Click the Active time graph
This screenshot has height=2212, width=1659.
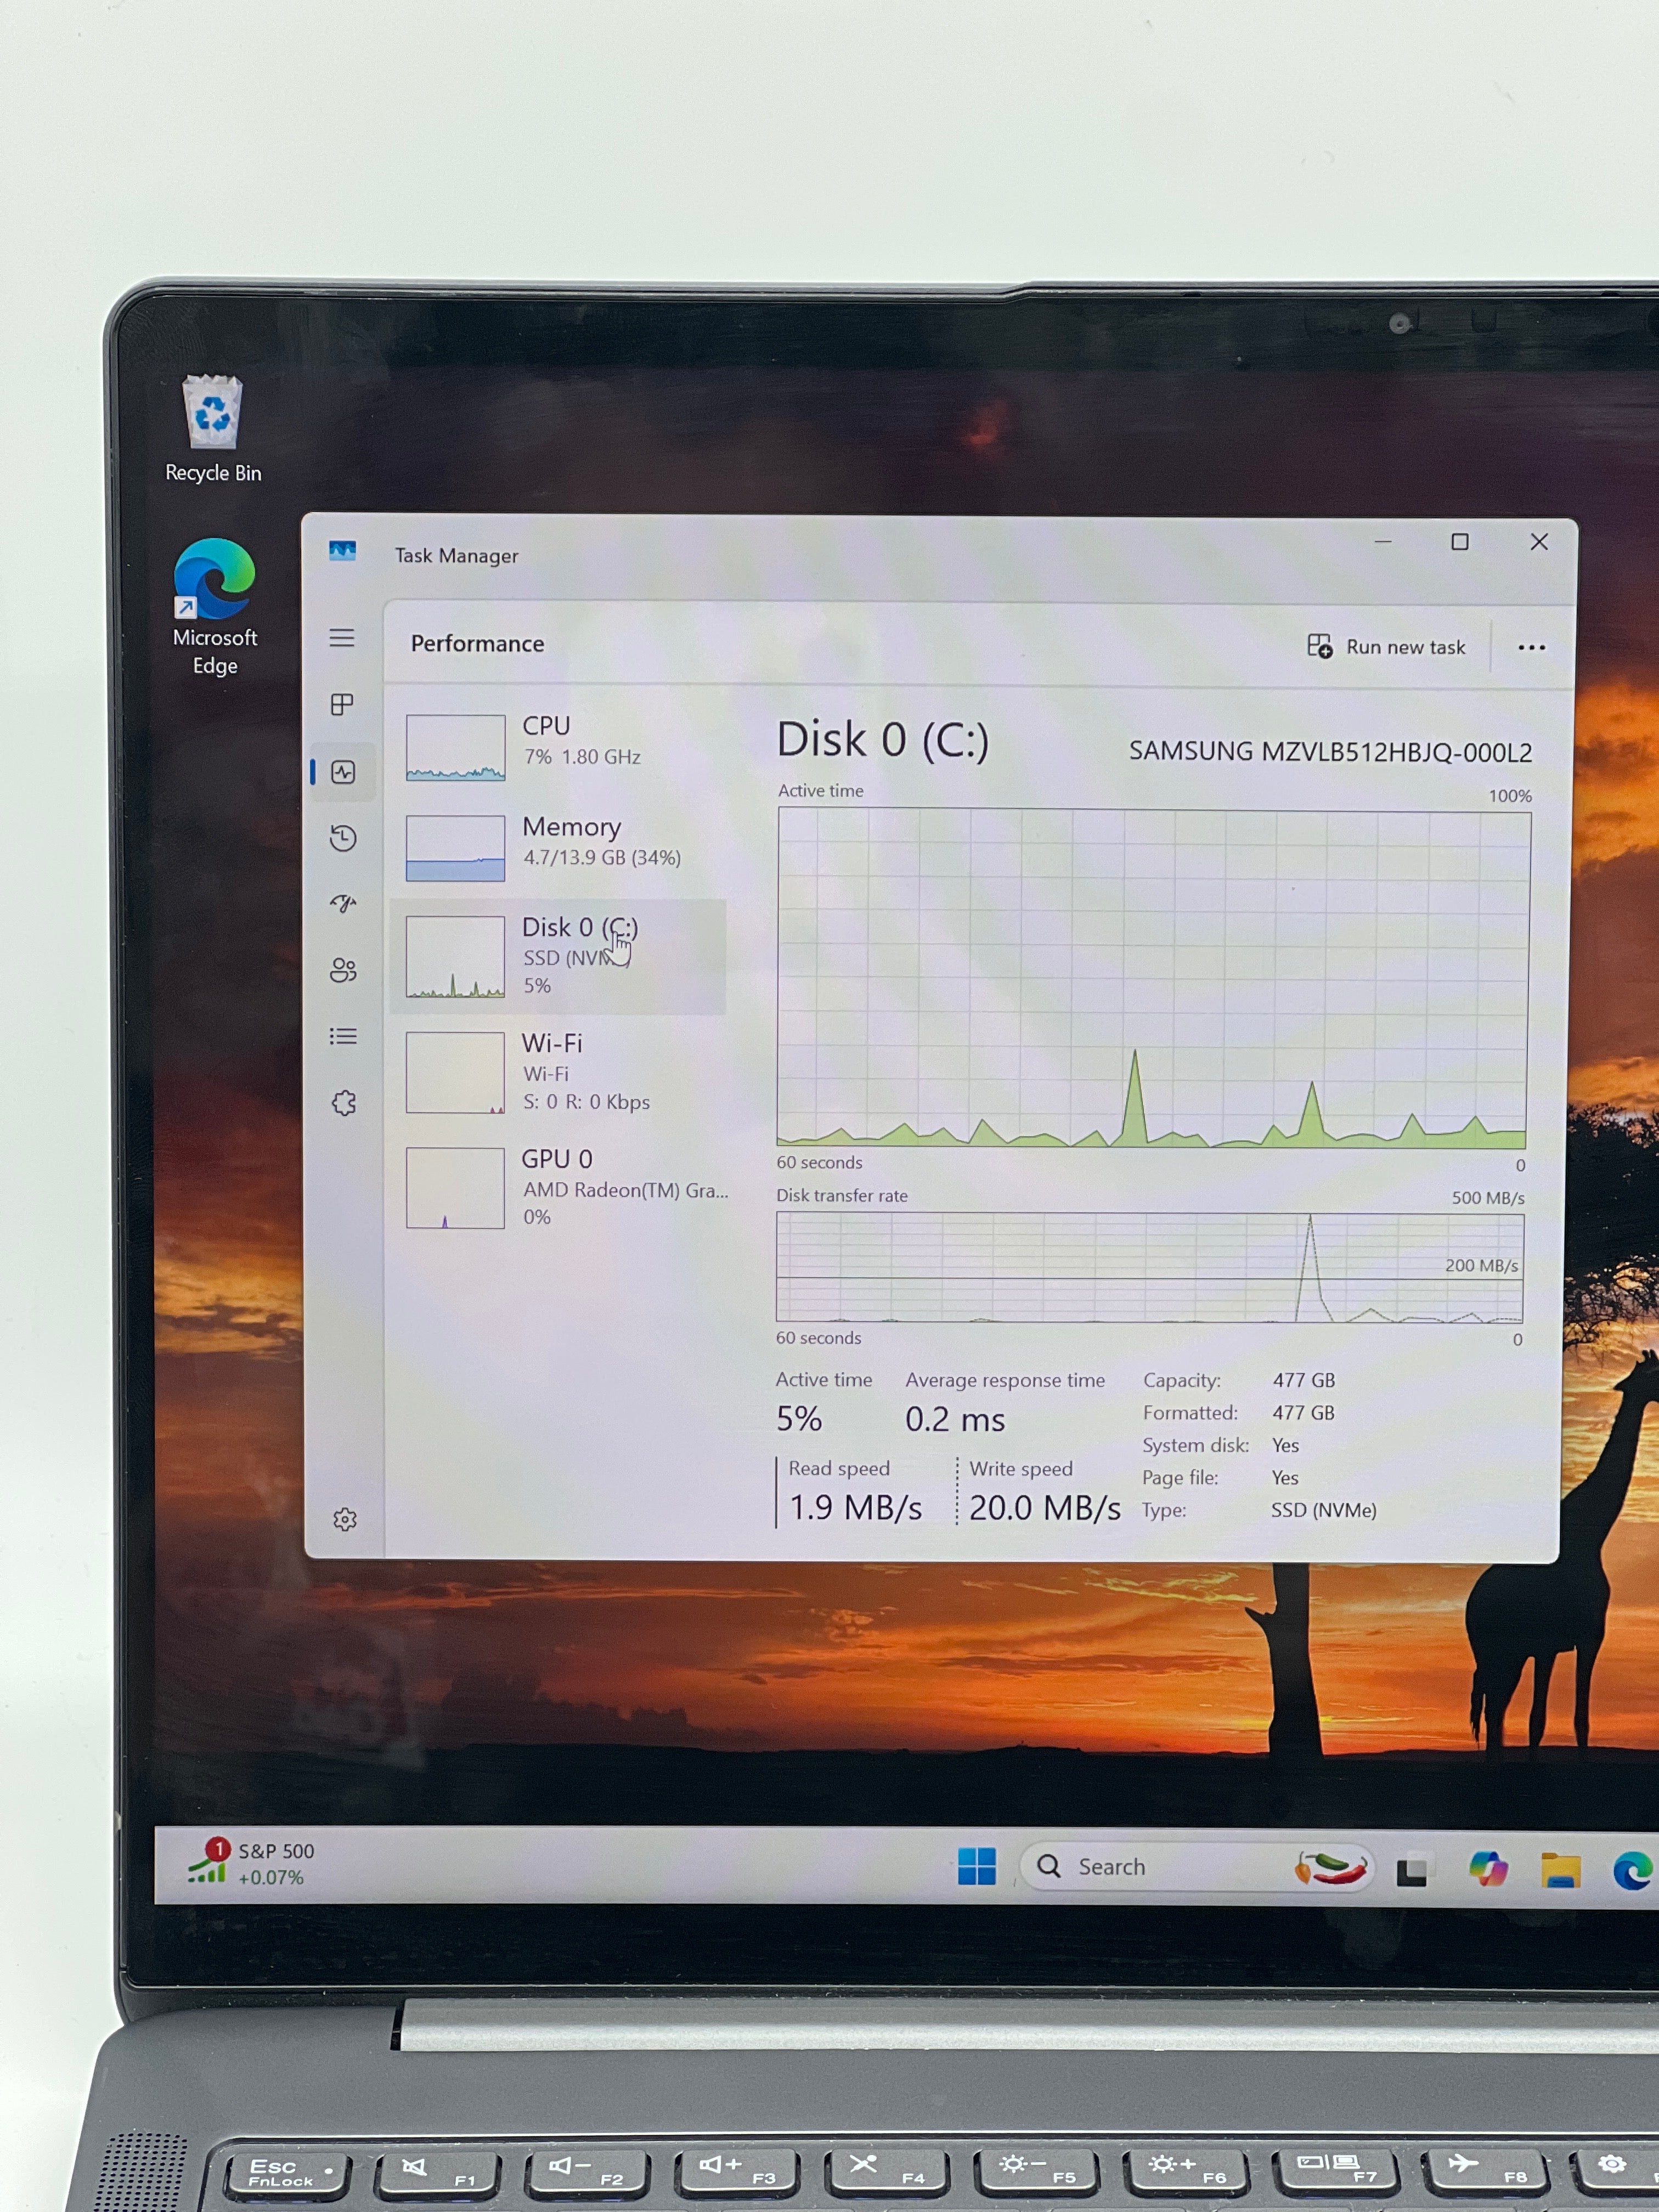1153,978
